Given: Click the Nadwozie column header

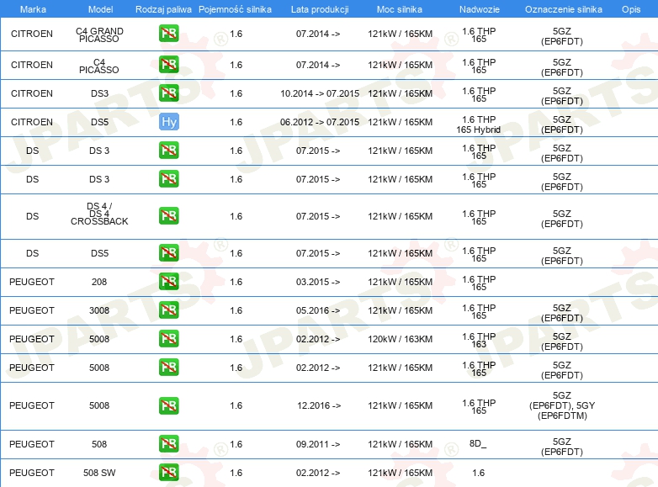Looking at the screenshot, I should click(x=480, y=9).
